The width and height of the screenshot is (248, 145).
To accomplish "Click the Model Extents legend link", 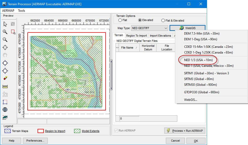I will point(90,131).
